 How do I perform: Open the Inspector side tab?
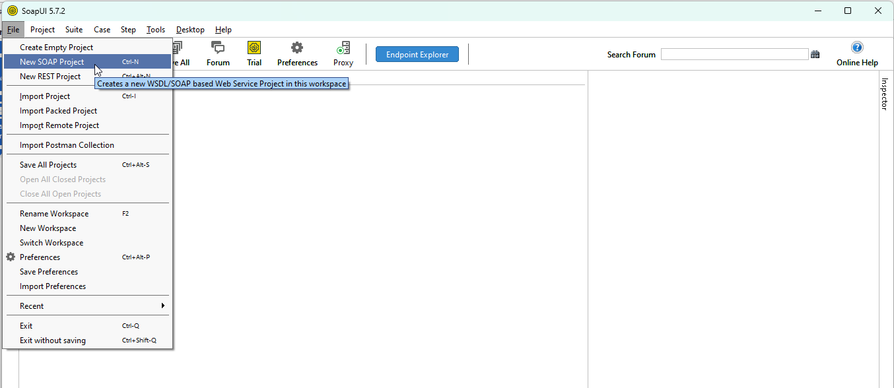pos(885,94)
